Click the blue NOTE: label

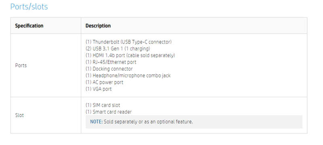[x=96, y=122]
